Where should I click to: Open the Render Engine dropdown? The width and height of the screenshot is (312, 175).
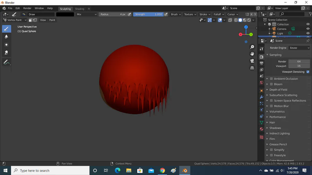point(299,48)
